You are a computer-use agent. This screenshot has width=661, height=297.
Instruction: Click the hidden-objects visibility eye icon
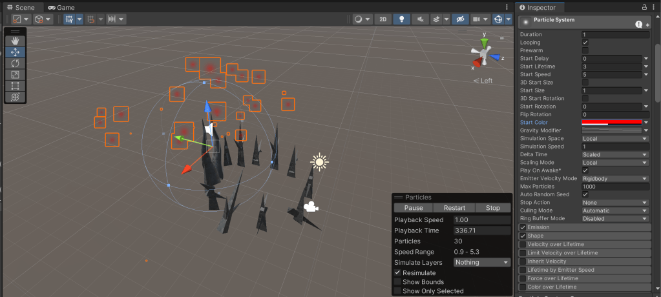pos(460,19)
